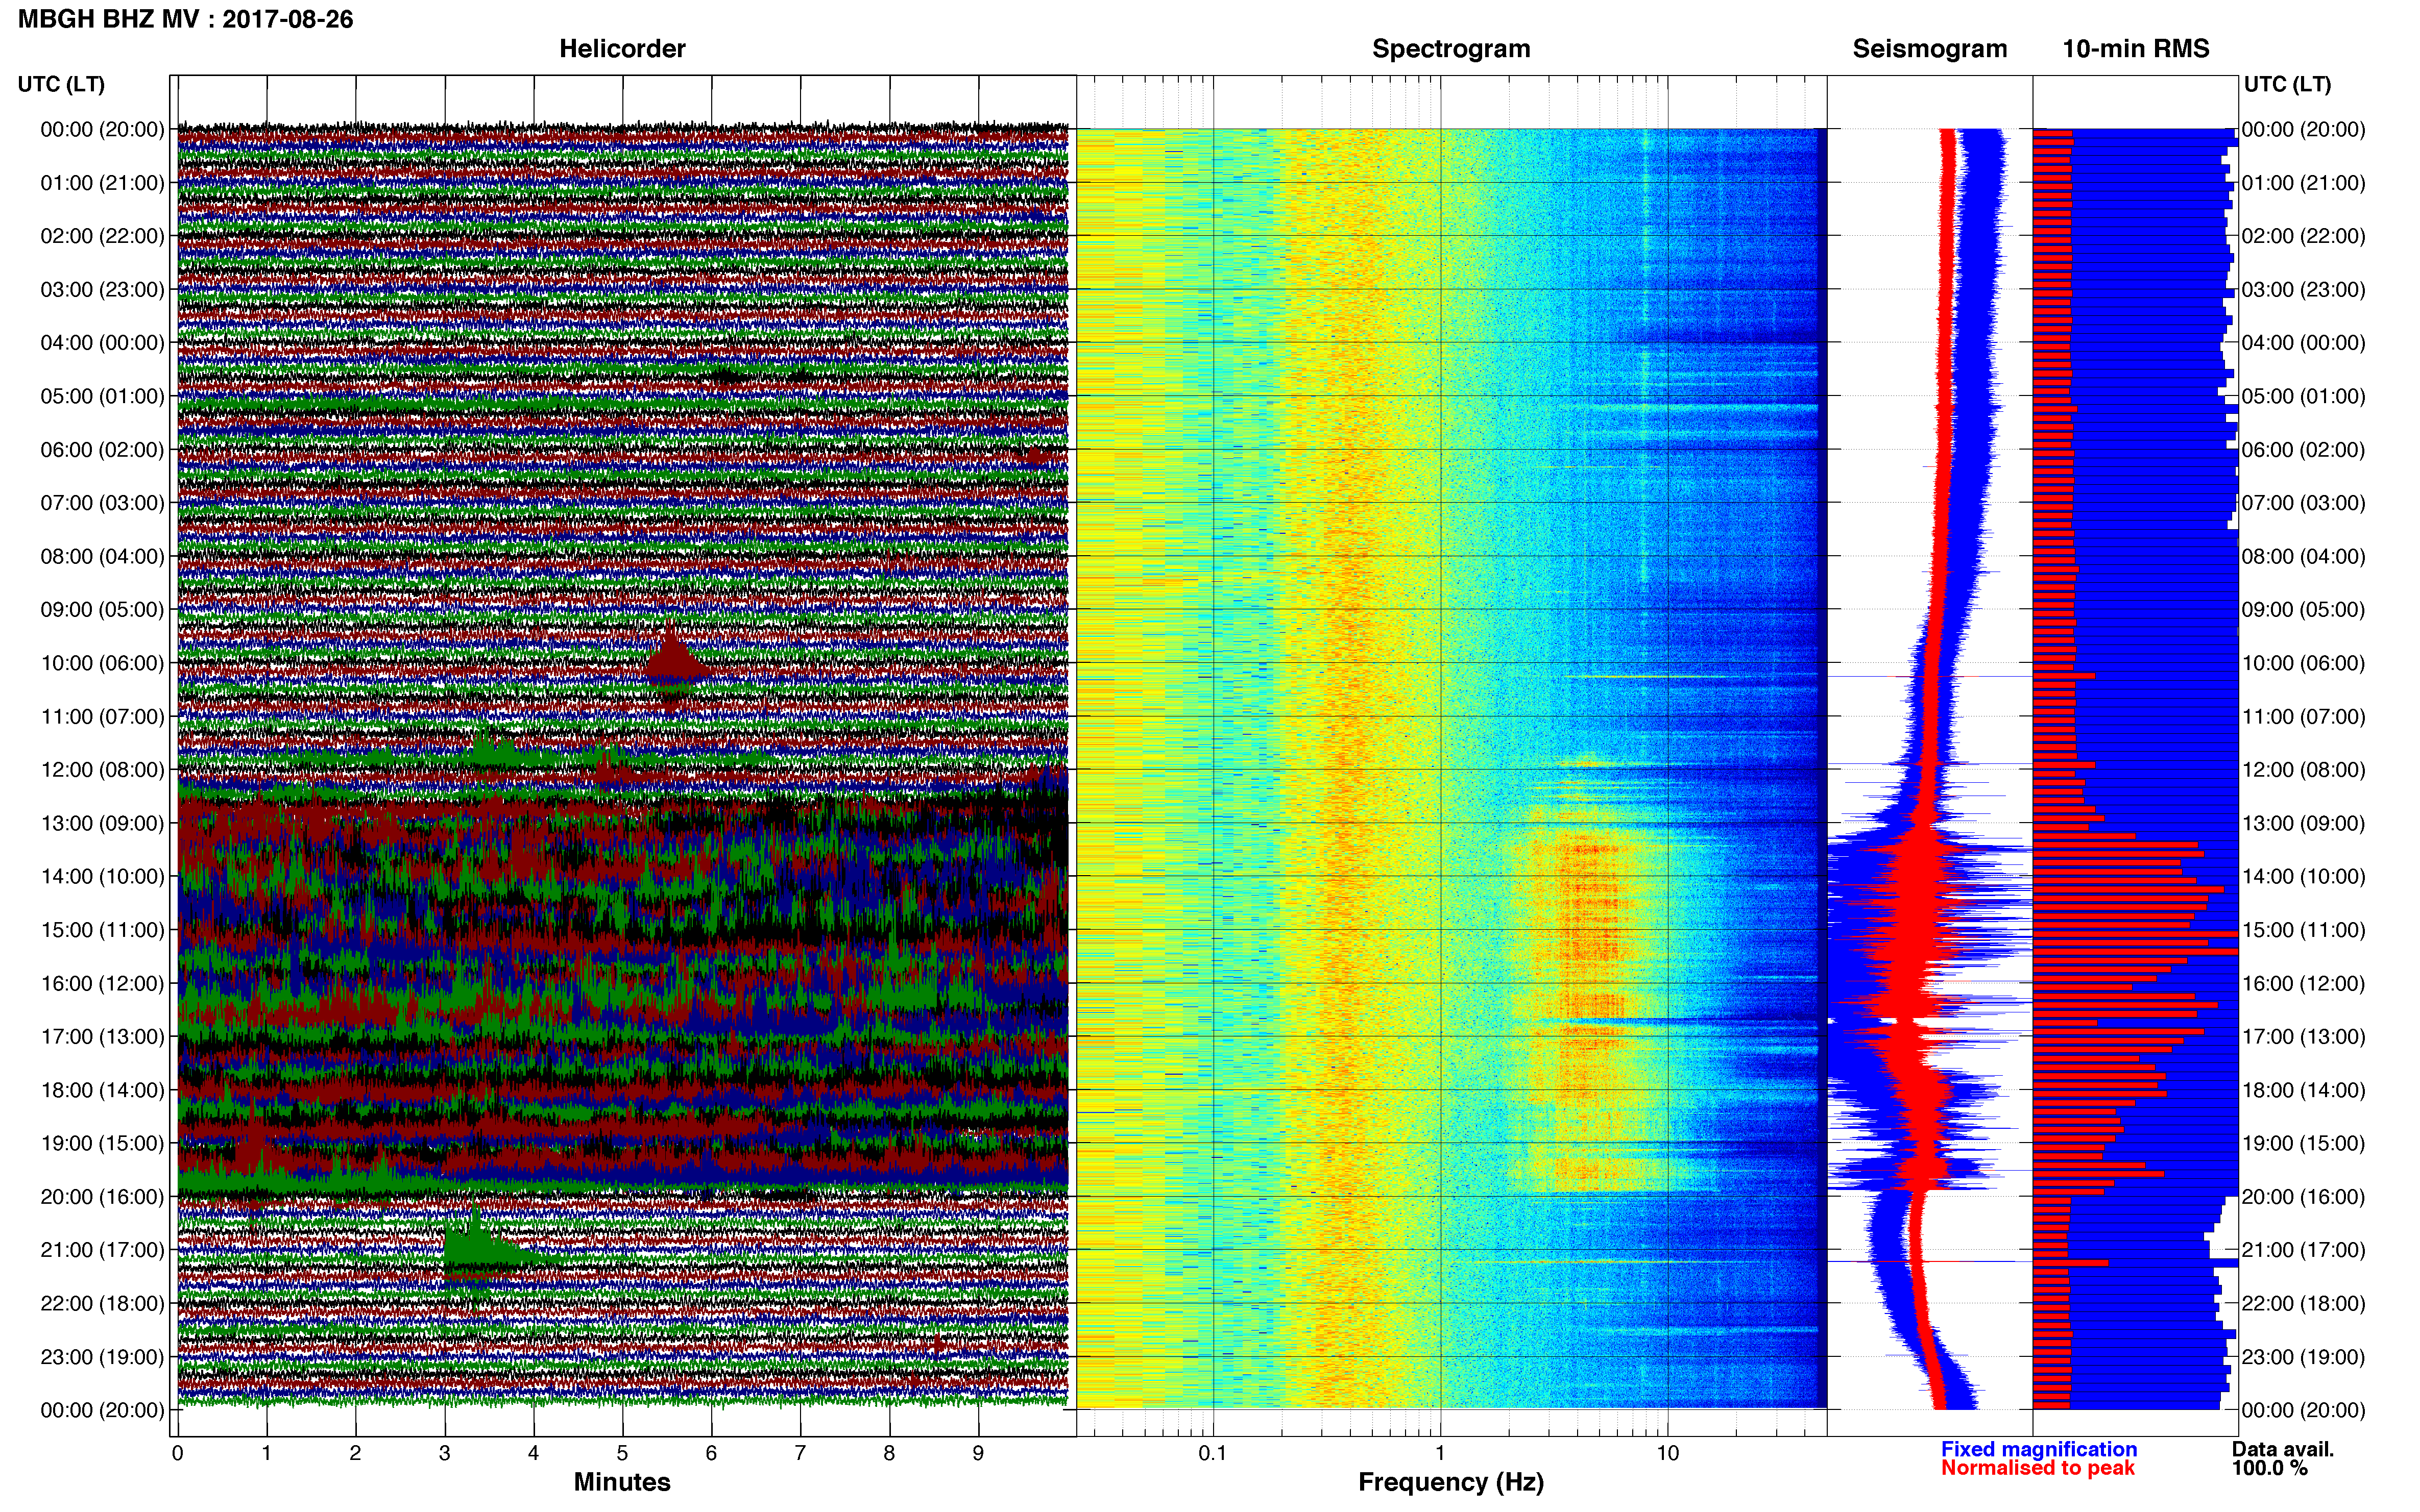2420x1512 pixels.
Task: Click right time label '12:00 (08:00)'
Action: coord(2303,770)
